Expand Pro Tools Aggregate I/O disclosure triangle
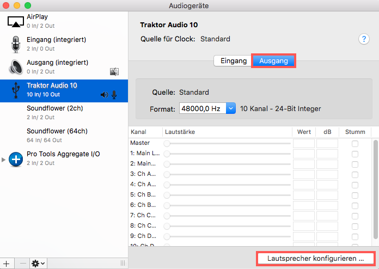This screenshot has height=269, width=379. tap(3, 160)
